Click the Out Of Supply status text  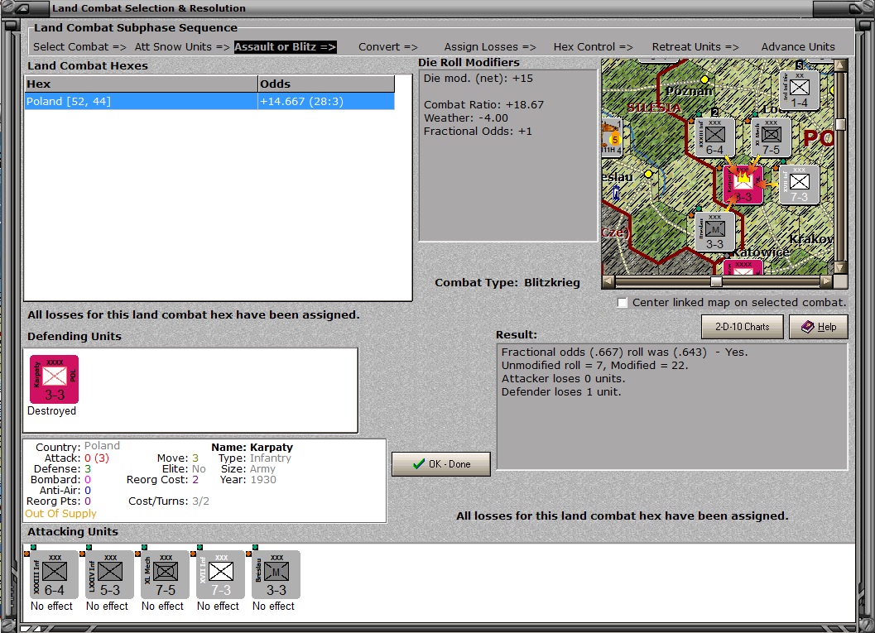point(60,513)
